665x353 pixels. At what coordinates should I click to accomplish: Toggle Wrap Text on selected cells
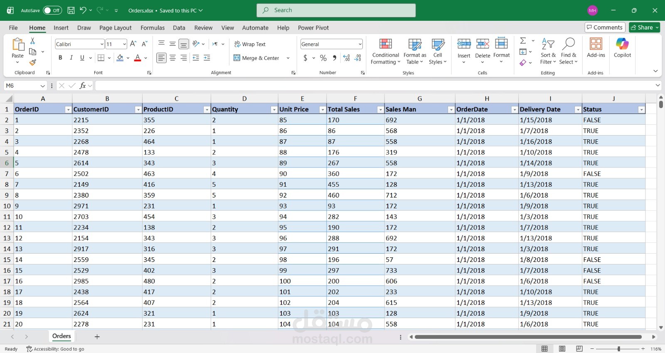tap(250, 44)
